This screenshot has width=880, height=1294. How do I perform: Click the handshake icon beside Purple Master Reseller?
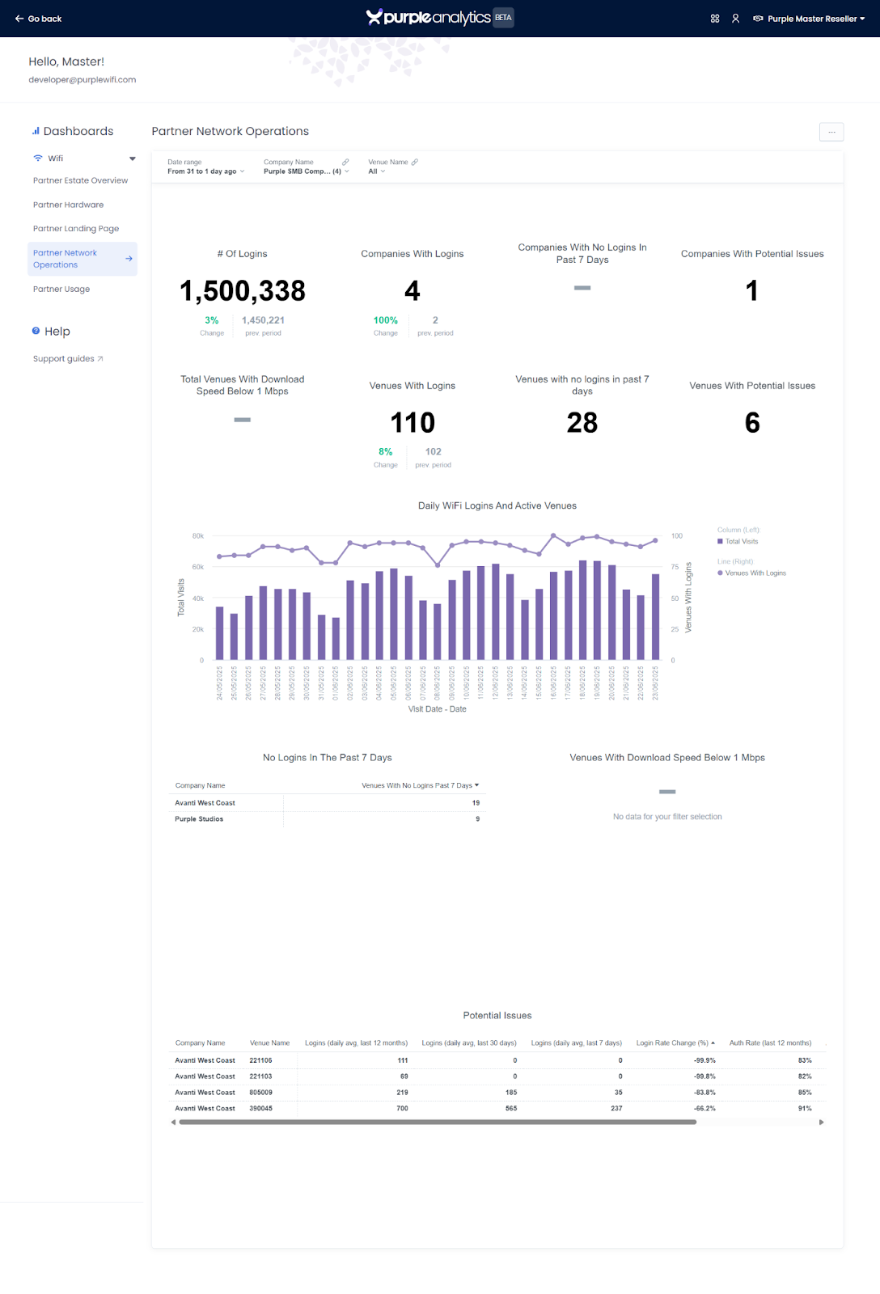point(758,19)
